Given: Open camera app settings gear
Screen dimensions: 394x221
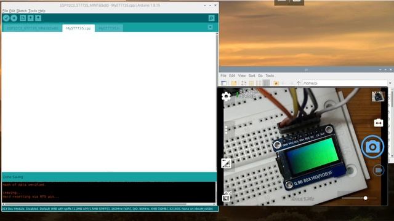Looking at the screenshot, I should pyautogui.click(x=226, y=96).
